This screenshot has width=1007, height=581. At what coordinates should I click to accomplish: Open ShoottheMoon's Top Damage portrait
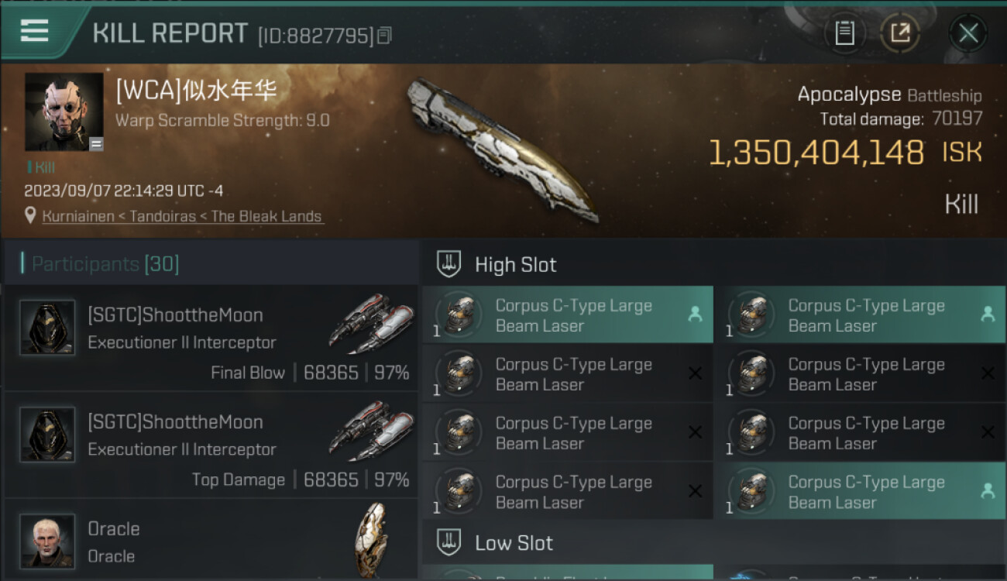tap(47, 435)
